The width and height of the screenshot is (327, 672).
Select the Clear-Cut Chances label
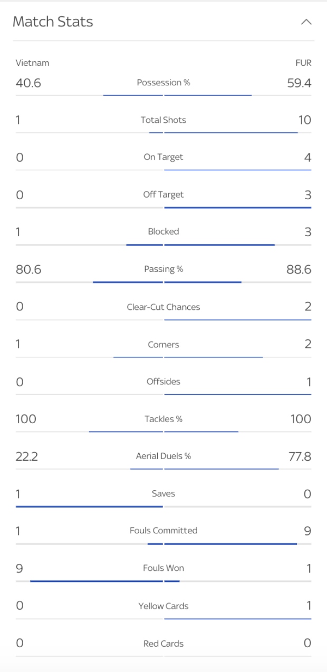click(163, 307)
